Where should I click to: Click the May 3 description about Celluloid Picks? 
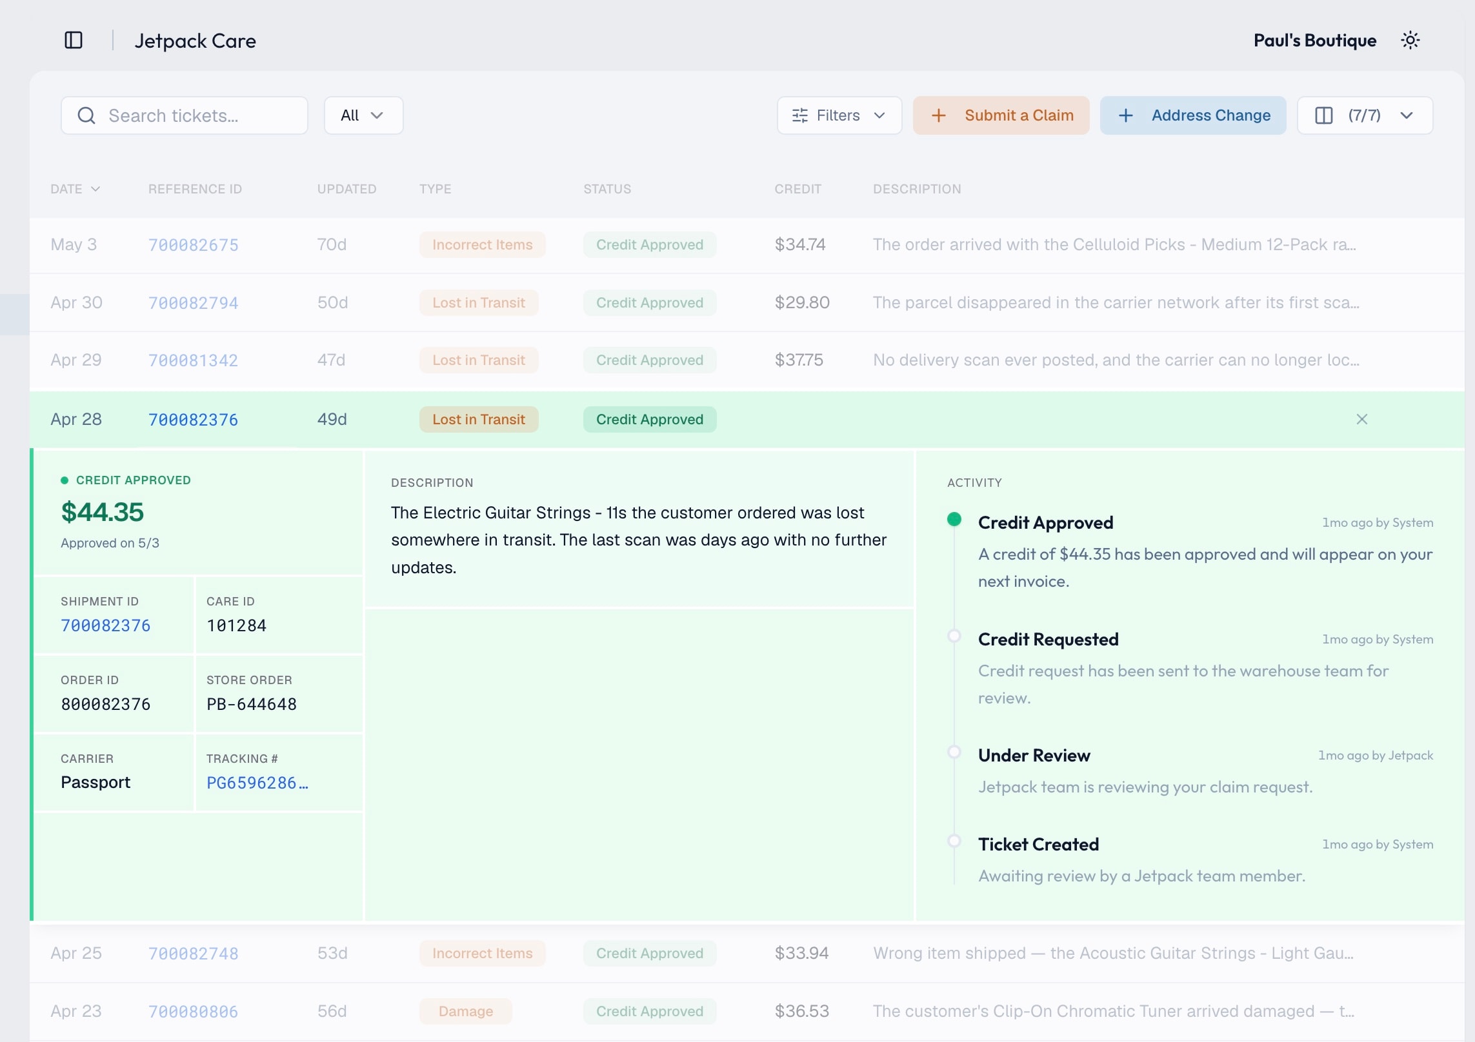tap(1114, 245)
